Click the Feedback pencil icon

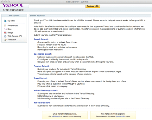tap(5, 40)
